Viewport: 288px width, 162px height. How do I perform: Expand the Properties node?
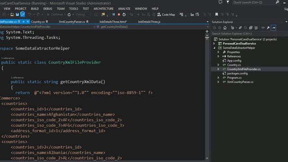pyautogui.click(x=218, y=52)
